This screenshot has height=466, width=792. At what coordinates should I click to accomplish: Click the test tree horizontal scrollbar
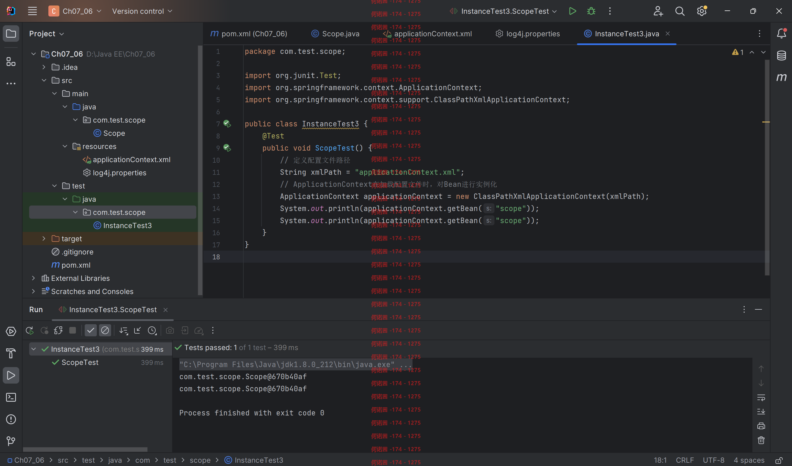85,449
